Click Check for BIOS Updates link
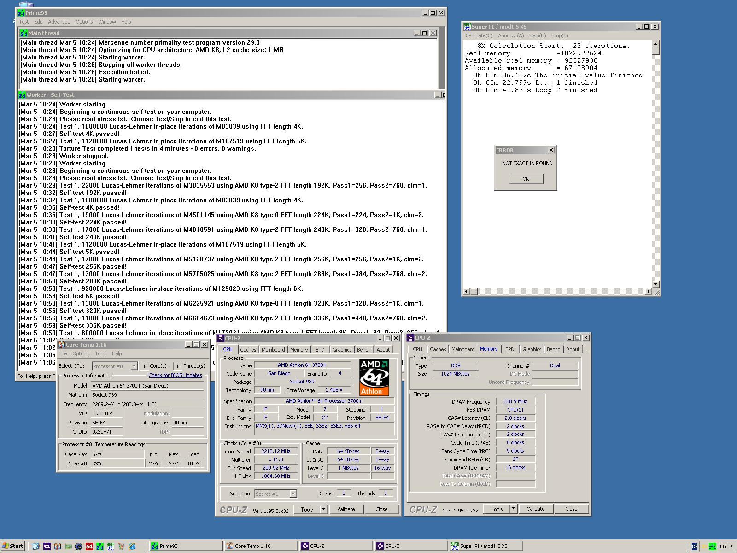 175,375
